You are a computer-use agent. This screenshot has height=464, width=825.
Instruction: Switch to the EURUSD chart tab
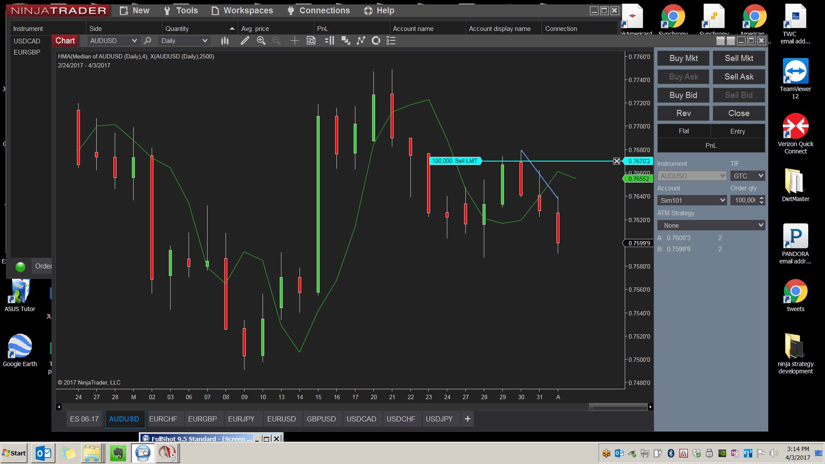pyautogui.click(x=281, y=419)
